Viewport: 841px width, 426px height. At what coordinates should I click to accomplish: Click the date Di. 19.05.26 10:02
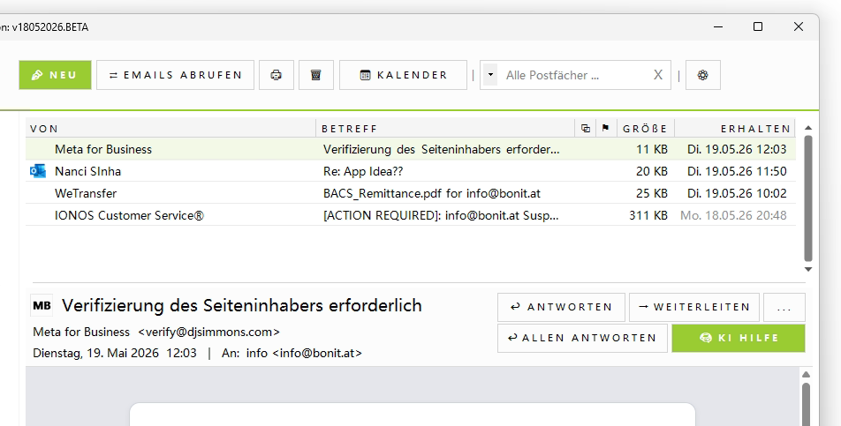coord(737,193)
